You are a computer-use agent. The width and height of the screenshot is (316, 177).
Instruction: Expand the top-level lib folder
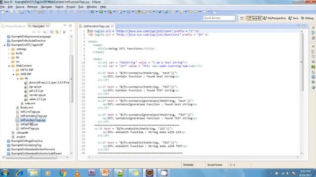click(9, 58)
